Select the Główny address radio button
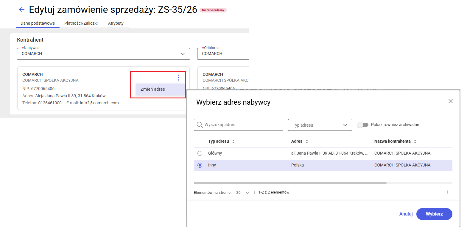Image resolution: width=467 pixels, height=231 pixels. tap(200, 153)
